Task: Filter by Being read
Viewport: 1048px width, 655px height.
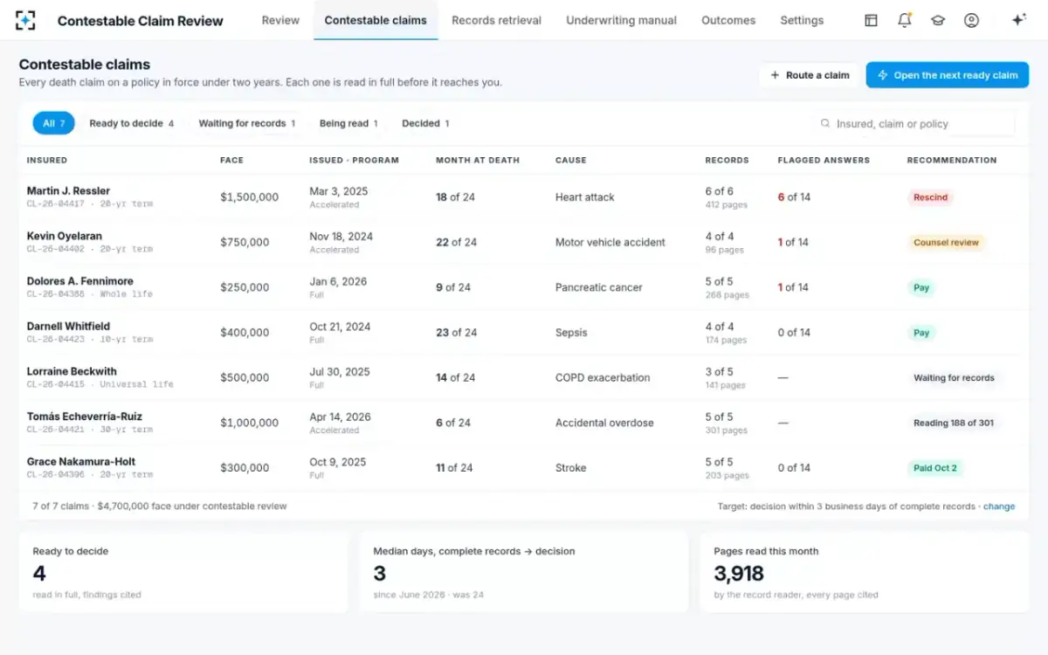Action: [348, 123]
